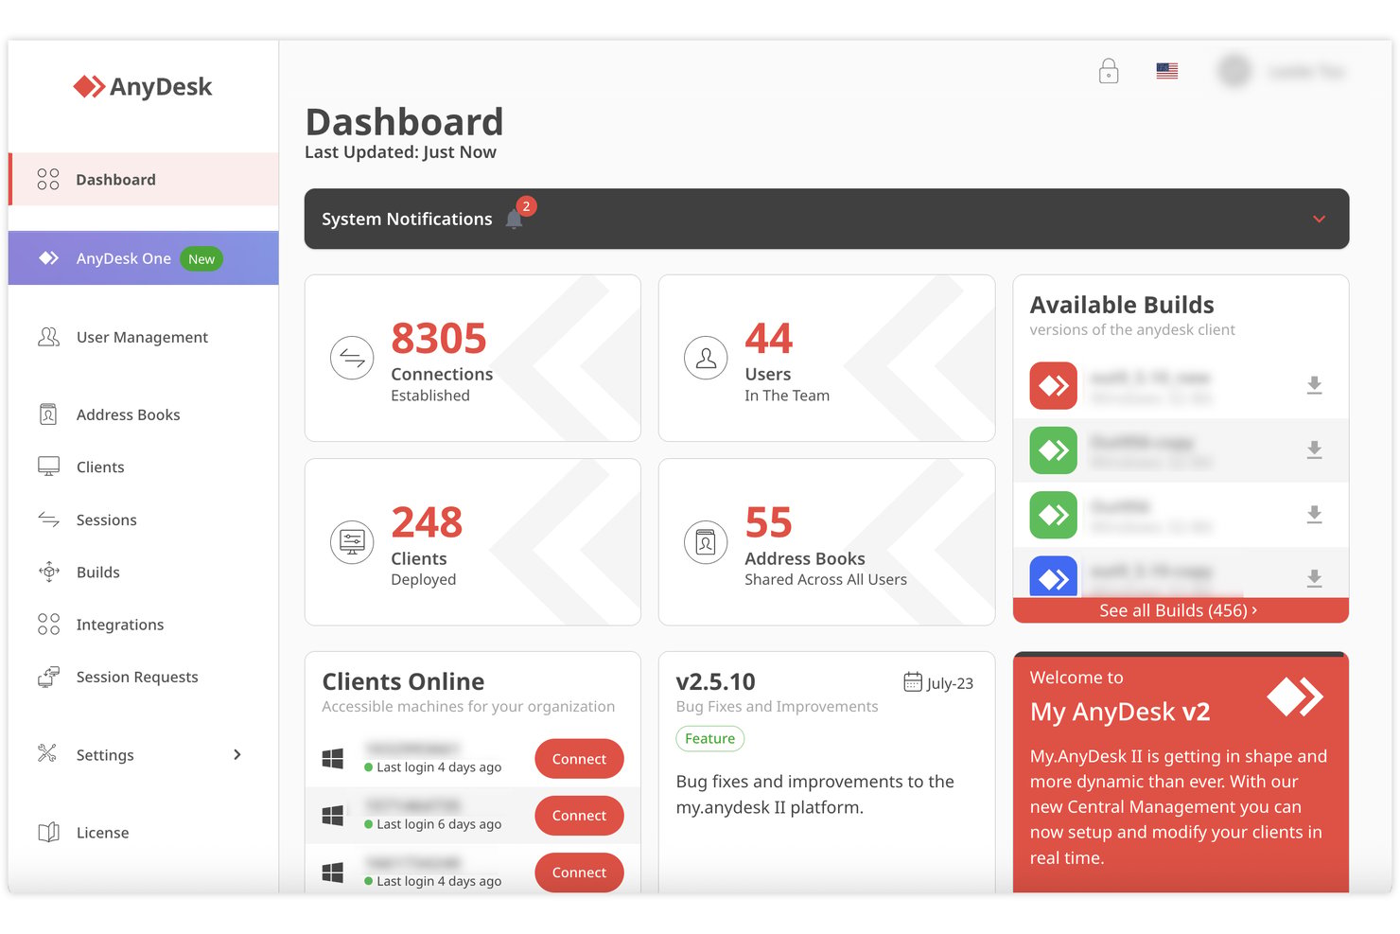This screenshot has width=1400, height=934.
Task: Open the 44 Users card
Action: click(x=827, y=358)
